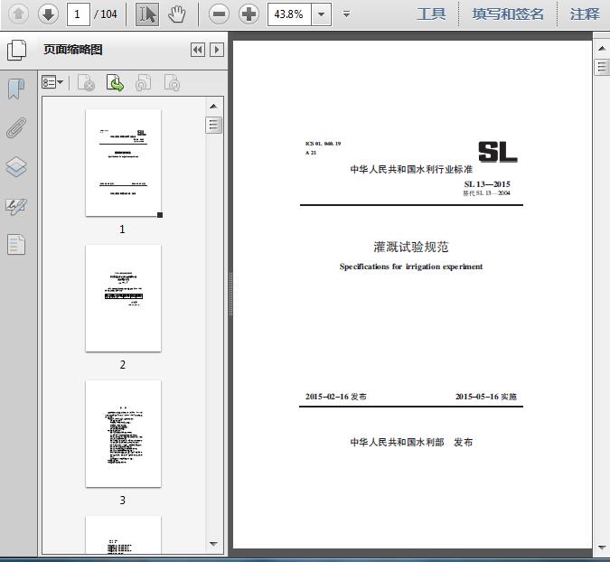Zoom out with the minus button
Viewport: 610px width, 562px height.
click(x=219, y=14)
